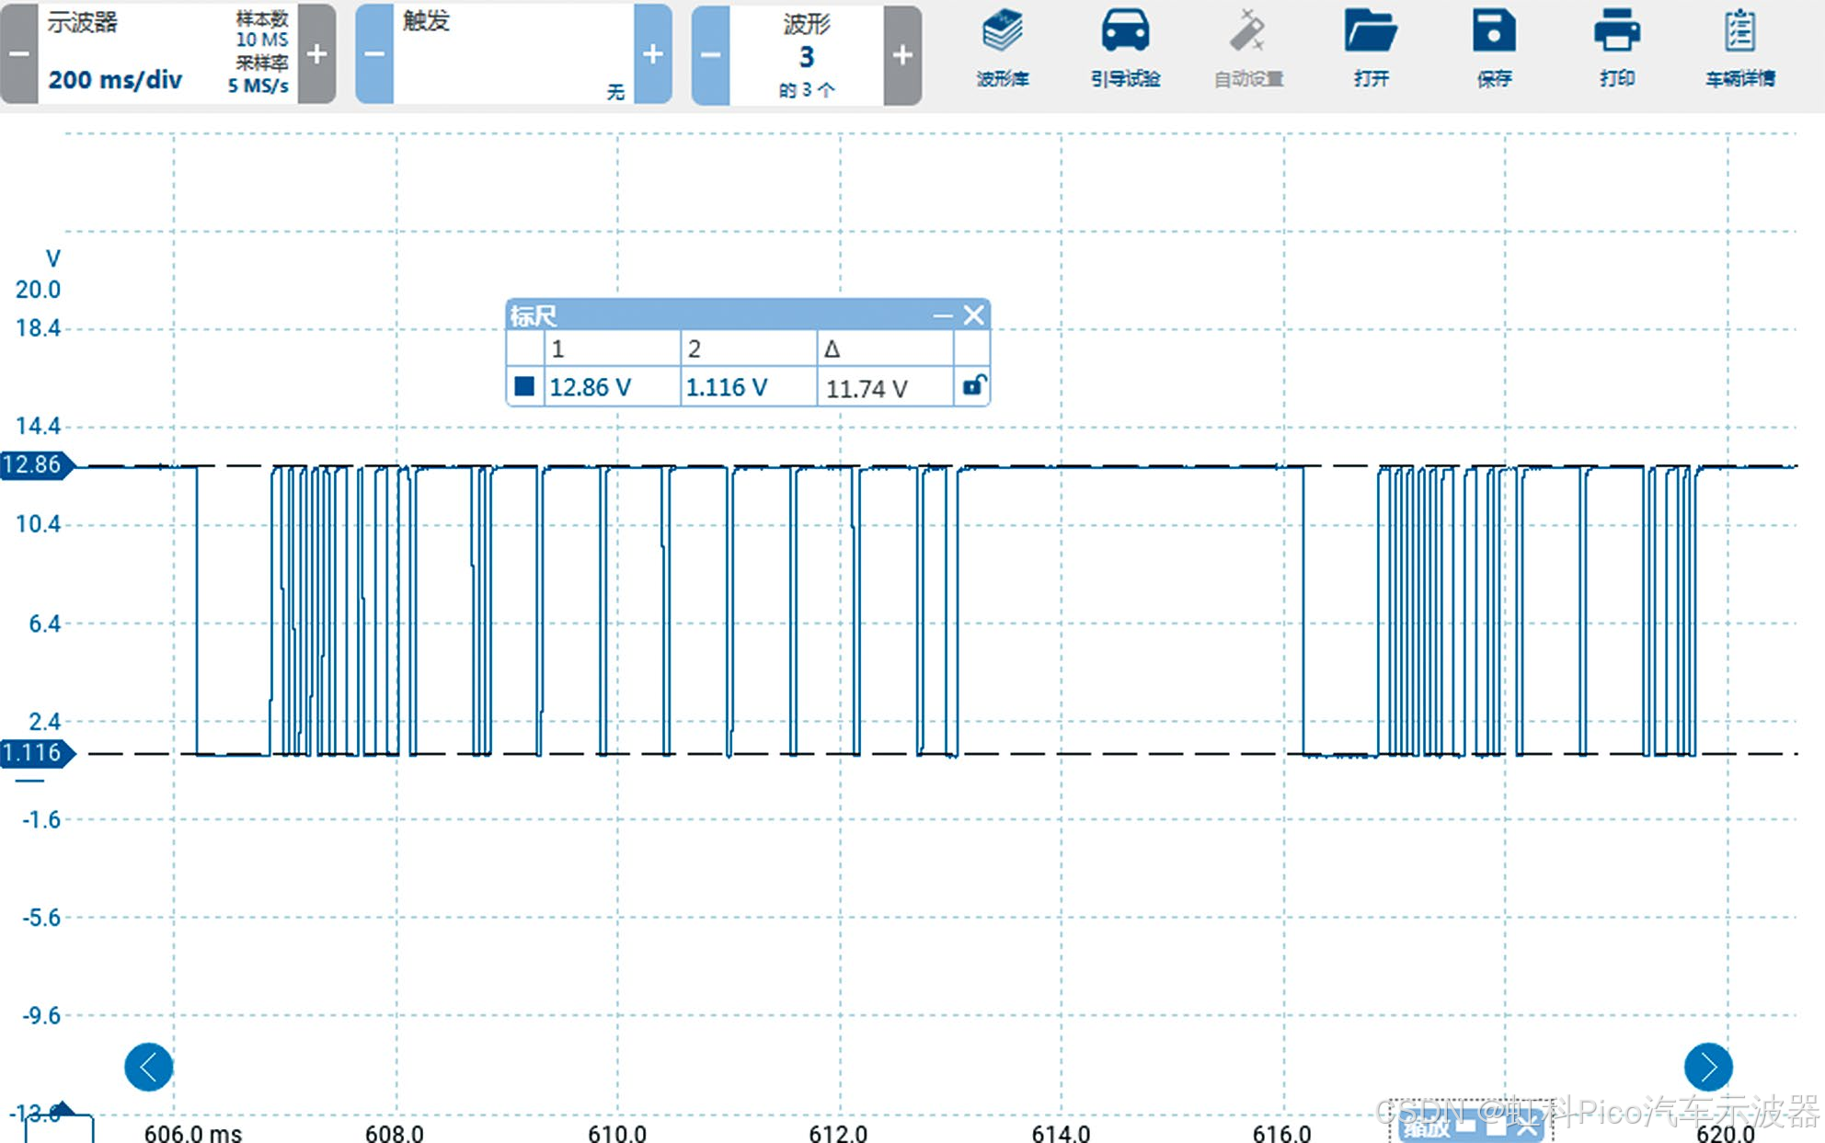1825x1143 pixels.
Task: Decrease timebase with minus next to 200 ms/div
Action: (18, 54)
